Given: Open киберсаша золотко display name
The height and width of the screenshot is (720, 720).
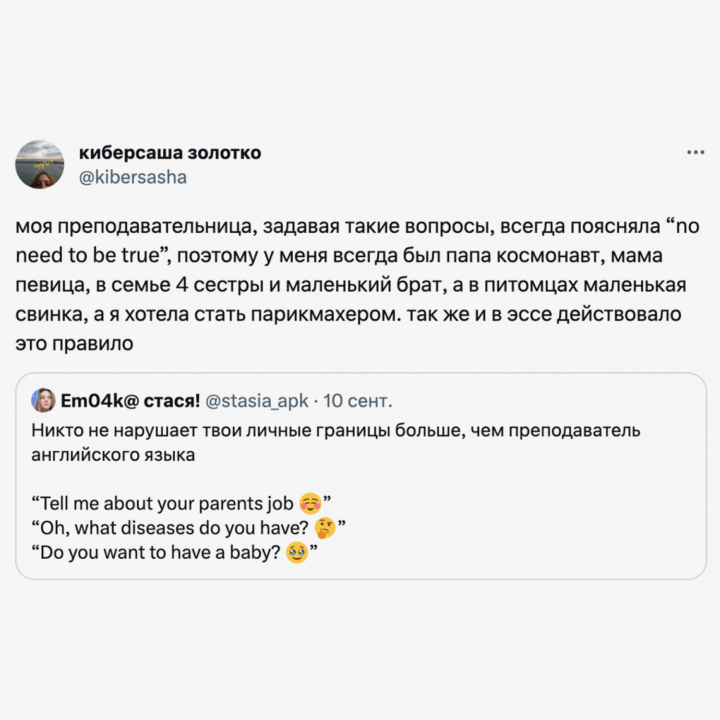Looking at the screenshot, I should pyautogui.click(x=170, y=153).
